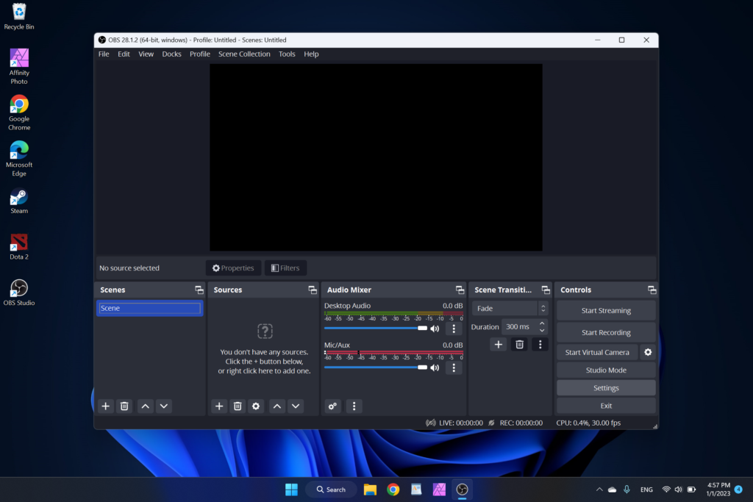Screen dimensions: 753x502
Task: Pop out the Audio Mixer dock
Action: pyautogui.click(x=460, y=290)
